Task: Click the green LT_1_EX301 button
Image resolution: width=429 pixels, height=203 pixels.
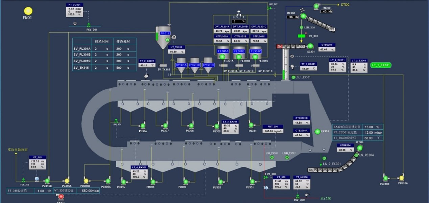Action: click(x=381, y=65)
